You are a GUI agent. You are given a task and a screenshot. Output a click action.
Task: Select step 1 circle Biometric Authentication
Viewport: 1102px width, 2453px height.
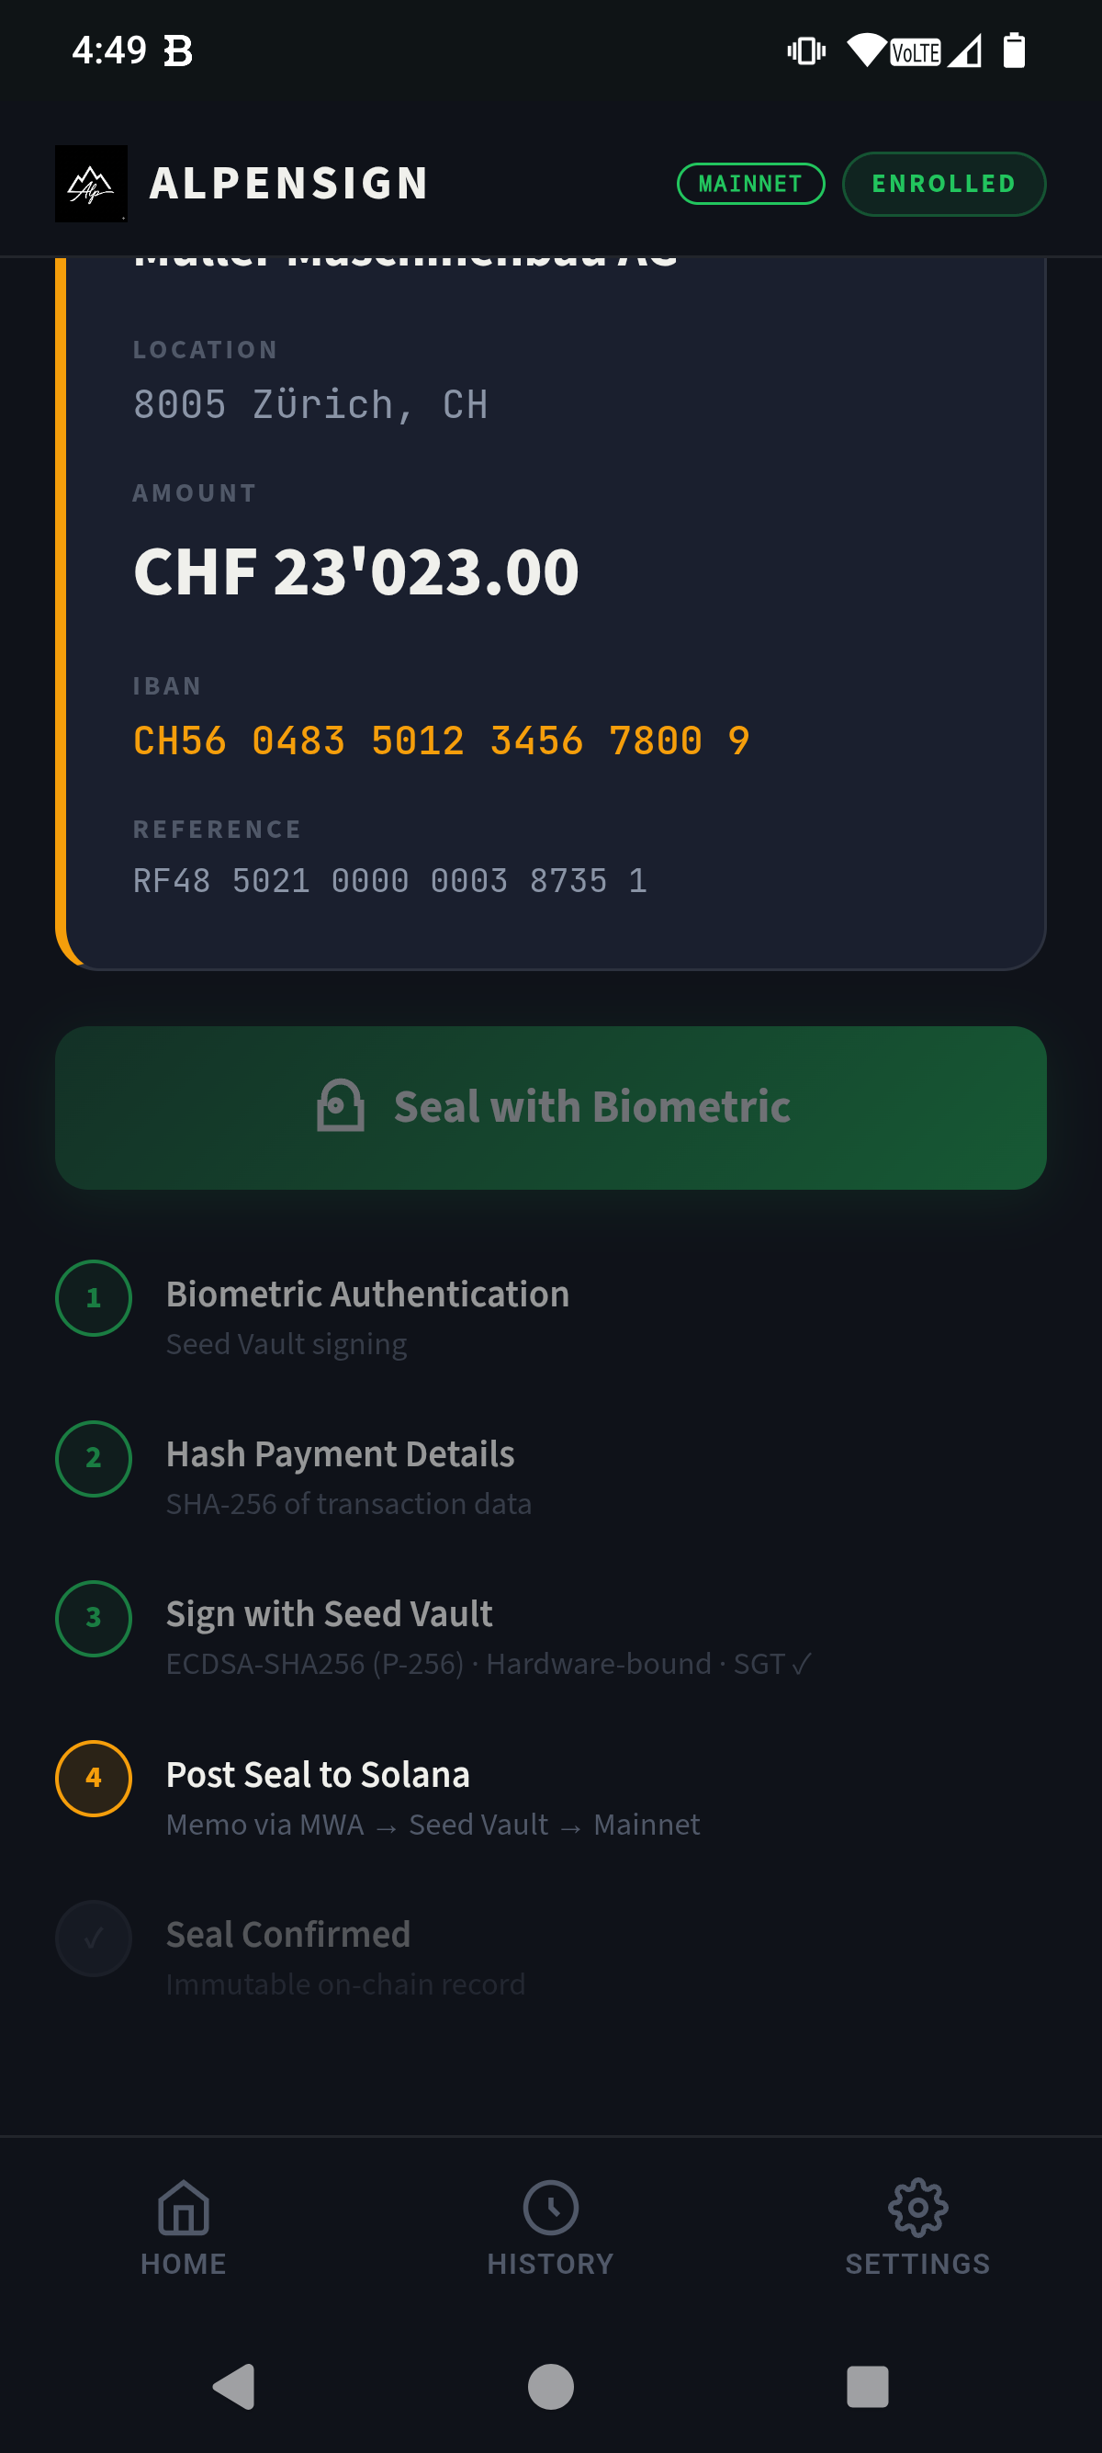(94, 1297)
